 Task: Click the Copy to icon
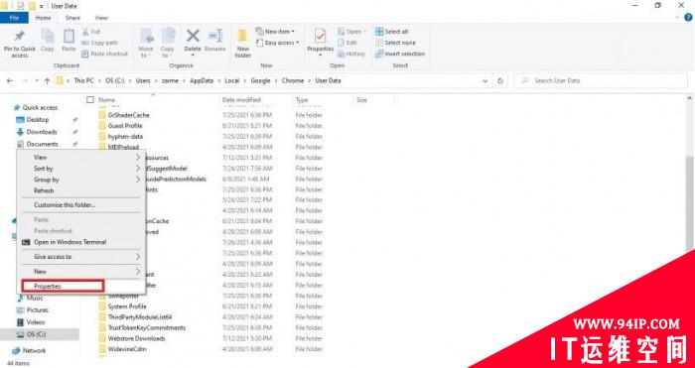[x=167, y=43]
